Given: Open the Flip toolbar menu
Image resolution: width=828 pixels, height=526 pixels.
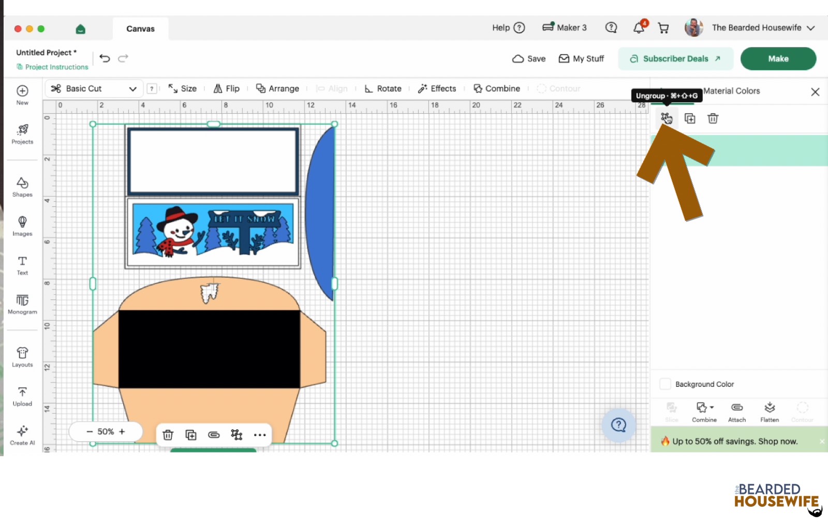Looking at the screenshot, I should 227,88.
